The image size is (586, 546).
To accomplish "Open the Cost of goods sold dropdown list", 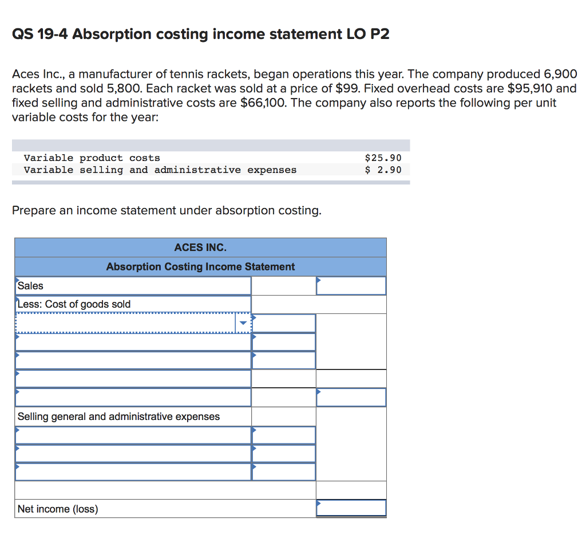I will tap(132, 322).
